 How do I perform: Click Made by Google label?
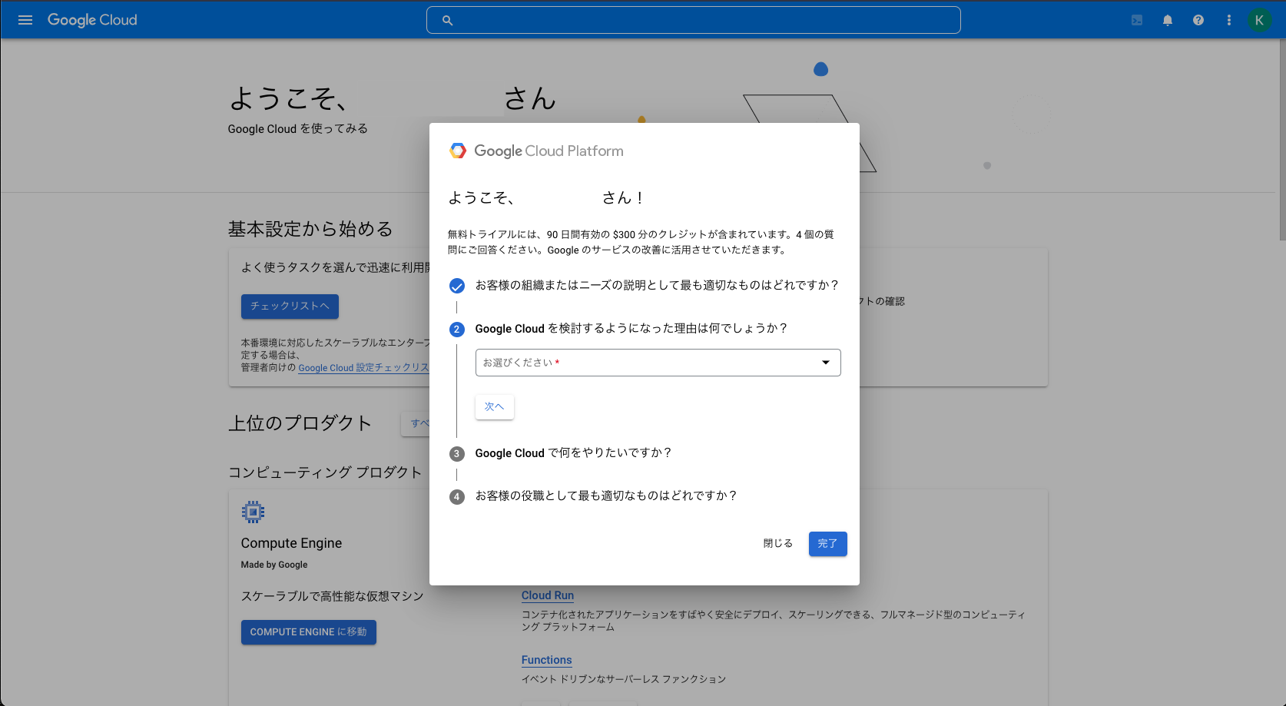pyautogui.click(x=274, y=565)
